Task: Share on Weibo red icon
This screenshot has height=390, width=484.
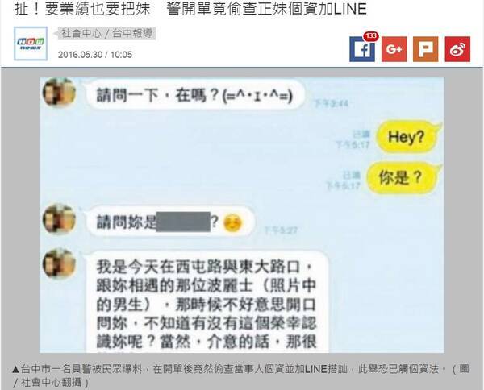Action: (457, 49)
